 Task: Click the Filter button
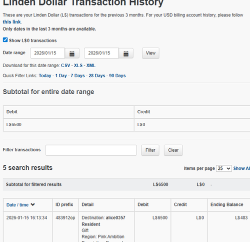click(150, 150)
